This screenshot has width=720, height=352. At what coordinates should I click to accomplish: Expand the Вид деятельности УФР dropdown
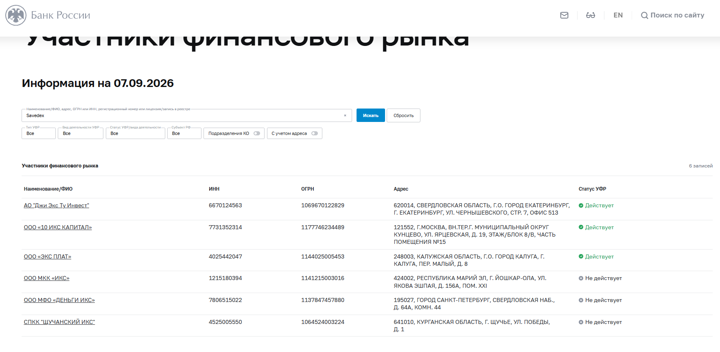[x=81, y=133]
